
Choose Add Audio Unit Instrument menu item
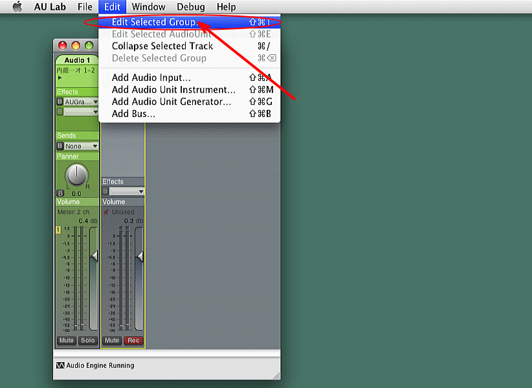click(x=173, y=90)
